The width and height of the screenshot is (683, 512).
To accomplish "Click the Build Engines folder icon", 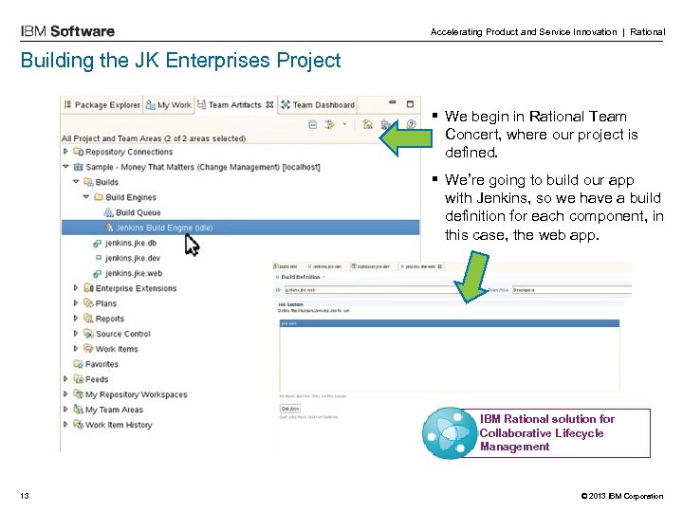I will click(99, 197).
